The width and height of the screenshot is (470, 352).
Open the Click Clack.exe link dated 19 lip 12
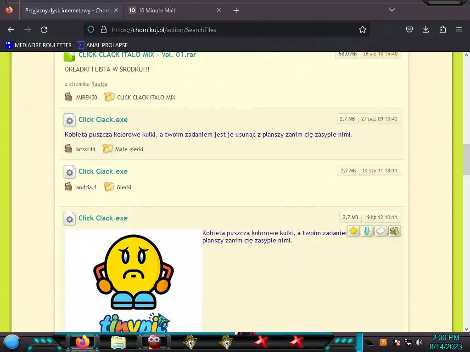[x=103, y=218]
